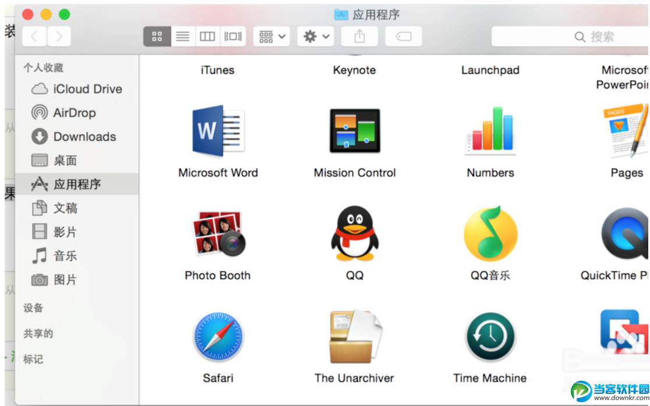Viewport: 650px width, 406px height.
Task: Open the Mission Control app icon
Action: [355, 131]
